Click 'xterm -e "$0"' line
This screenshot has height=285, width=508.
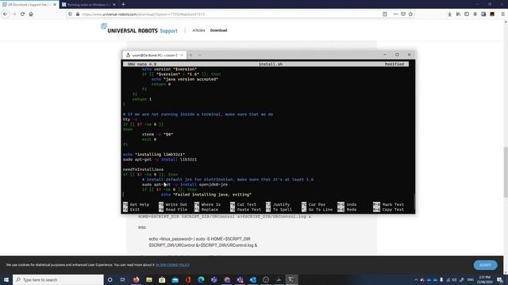click(157, 135)
